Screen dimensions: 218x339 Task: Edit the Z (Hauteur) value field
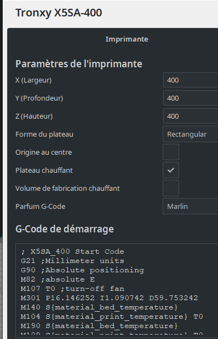(191, 116)
